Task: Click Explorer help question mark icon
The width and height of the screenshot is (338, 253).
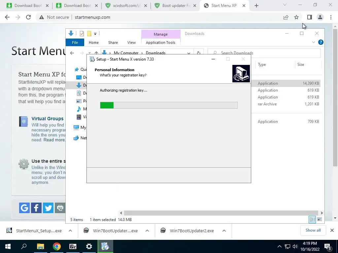Action: pyautogui.click(x=321, y=42)
